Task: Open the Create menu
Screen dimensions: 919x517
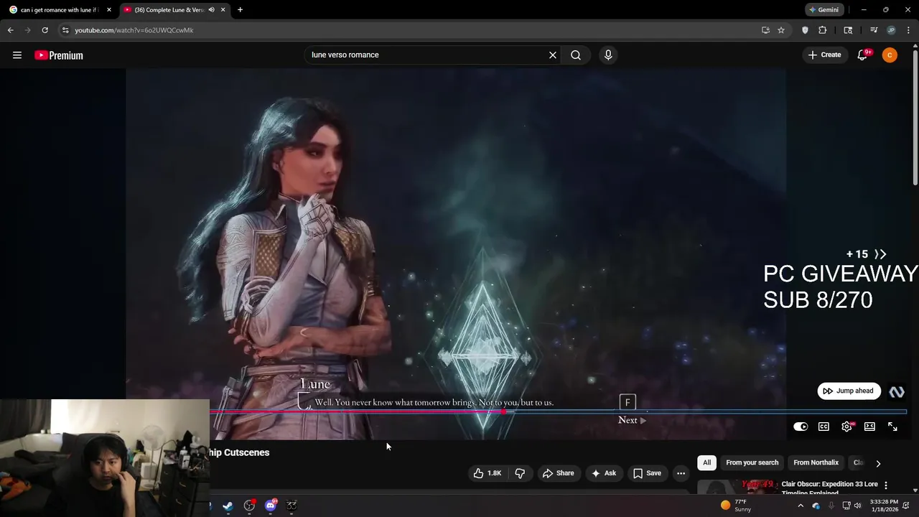Action: (824, 55)
